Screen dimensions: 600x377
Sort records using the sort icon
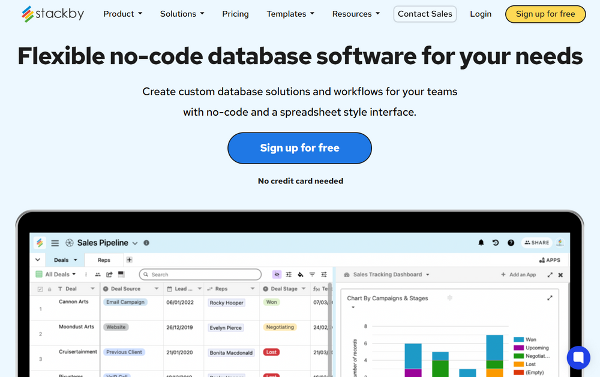324,274
